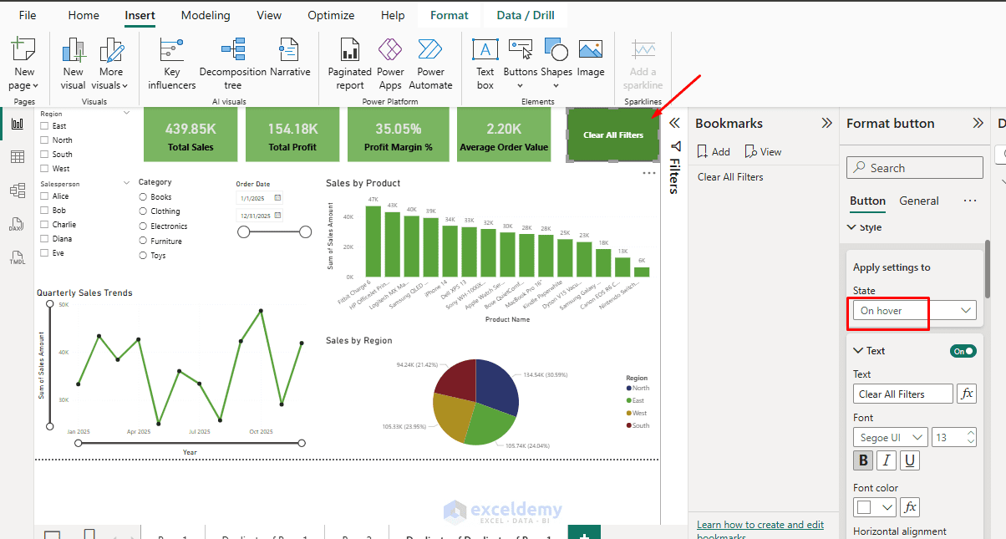Open TMDL view in sidebar
The image size is (1006, 539).
click(17, 257)
